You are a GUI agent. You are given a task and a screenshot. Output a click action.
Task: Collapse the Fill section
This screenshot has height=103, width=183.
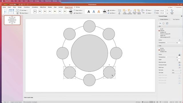tap(158, 26)
